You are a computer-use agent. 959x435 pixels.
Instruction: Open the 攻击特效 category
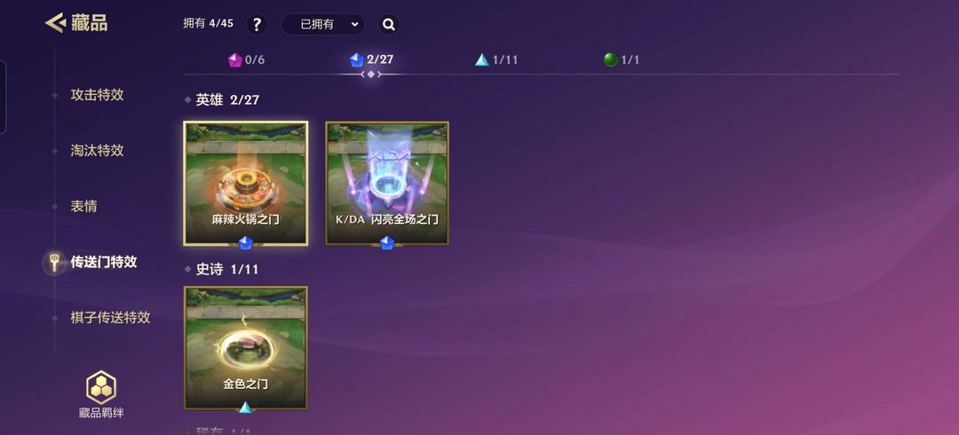(x=98, y=95)
